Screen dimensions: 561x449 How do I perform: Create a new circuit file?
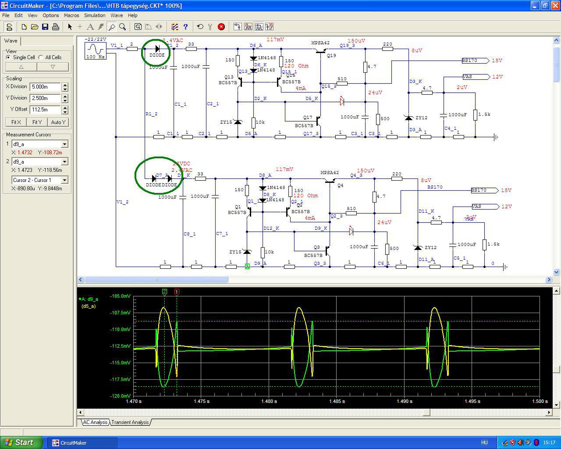pyautogui.click(x=24, y=27)
